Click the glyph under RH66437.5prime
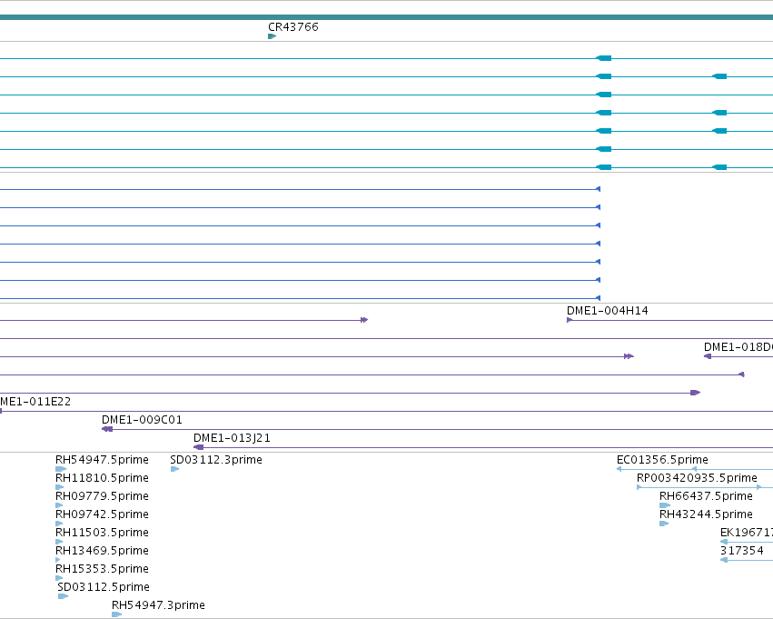Image resolution: width=773 pixels, height=619 pixels. tap(665, 505)
